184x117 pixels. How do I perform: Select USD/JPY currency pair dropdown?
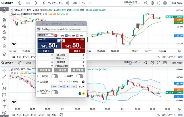(x=45, y=35)
